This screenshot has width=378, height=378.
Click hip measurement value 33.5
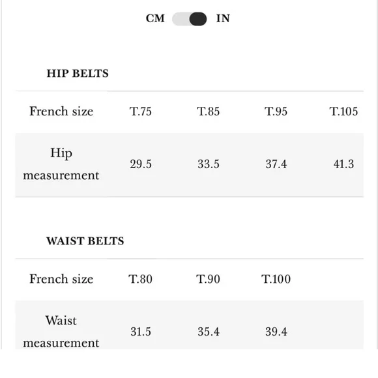209,164
